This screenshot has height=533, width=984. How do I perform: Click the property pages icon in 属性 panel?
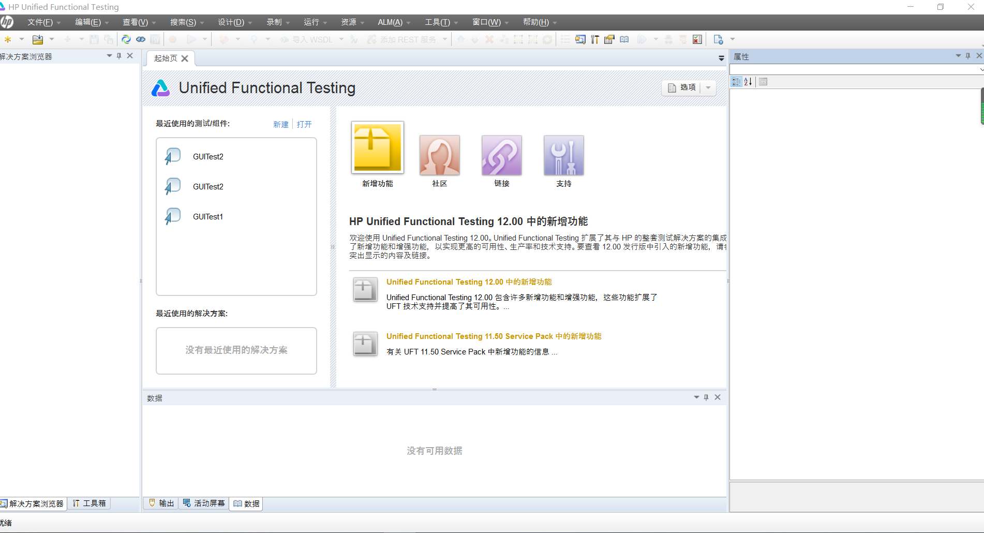763,82
